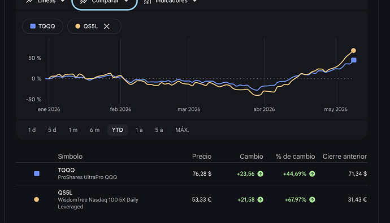The height and width of the screenshot is (223, 390).
Task: Switch chart range to MÁX.
Action: 183,130
